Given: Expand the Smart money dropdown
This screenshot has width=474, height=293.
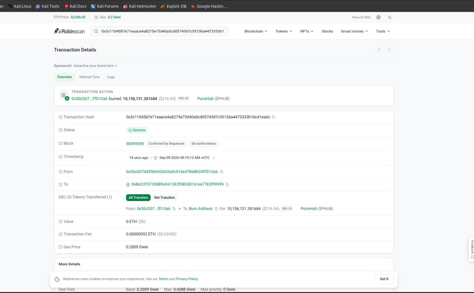Looking at the screenshot, I should 354,31.
